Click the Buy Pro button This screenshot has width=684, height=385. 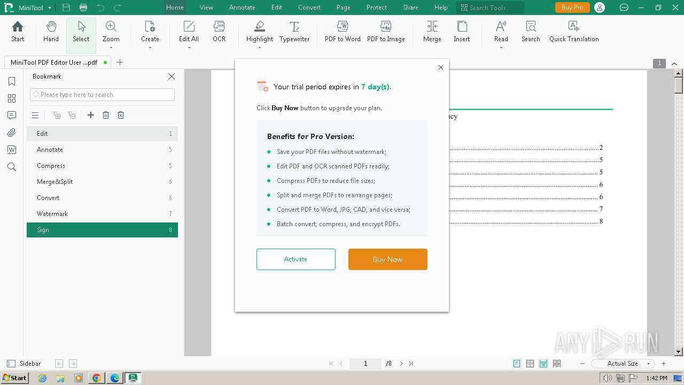[x=572, y=7]
